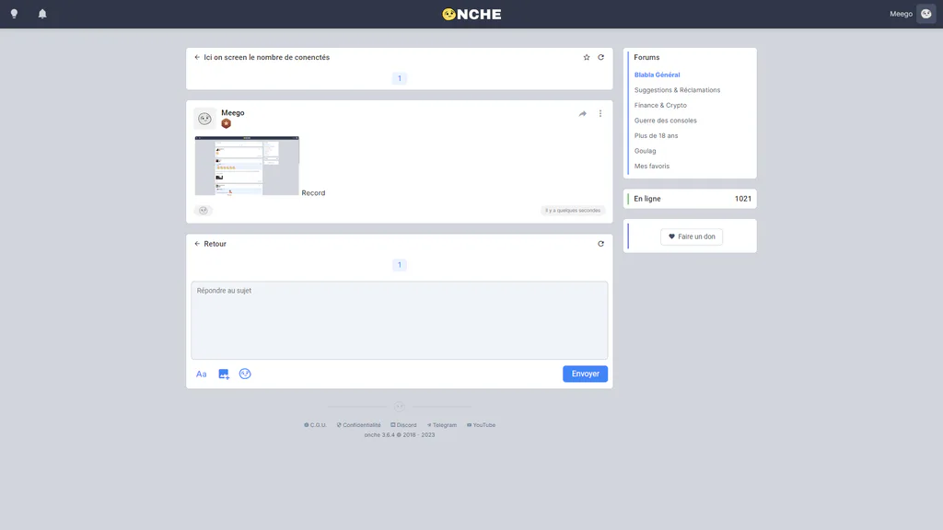Click the ONCHE logo
Viewport: 943px width, 530px height.
[x=471, y=15]
